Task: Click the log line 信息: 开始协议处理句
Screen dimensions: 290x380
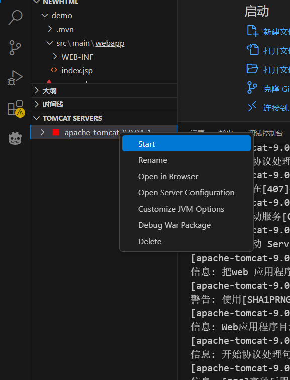Action: point(240,354)
